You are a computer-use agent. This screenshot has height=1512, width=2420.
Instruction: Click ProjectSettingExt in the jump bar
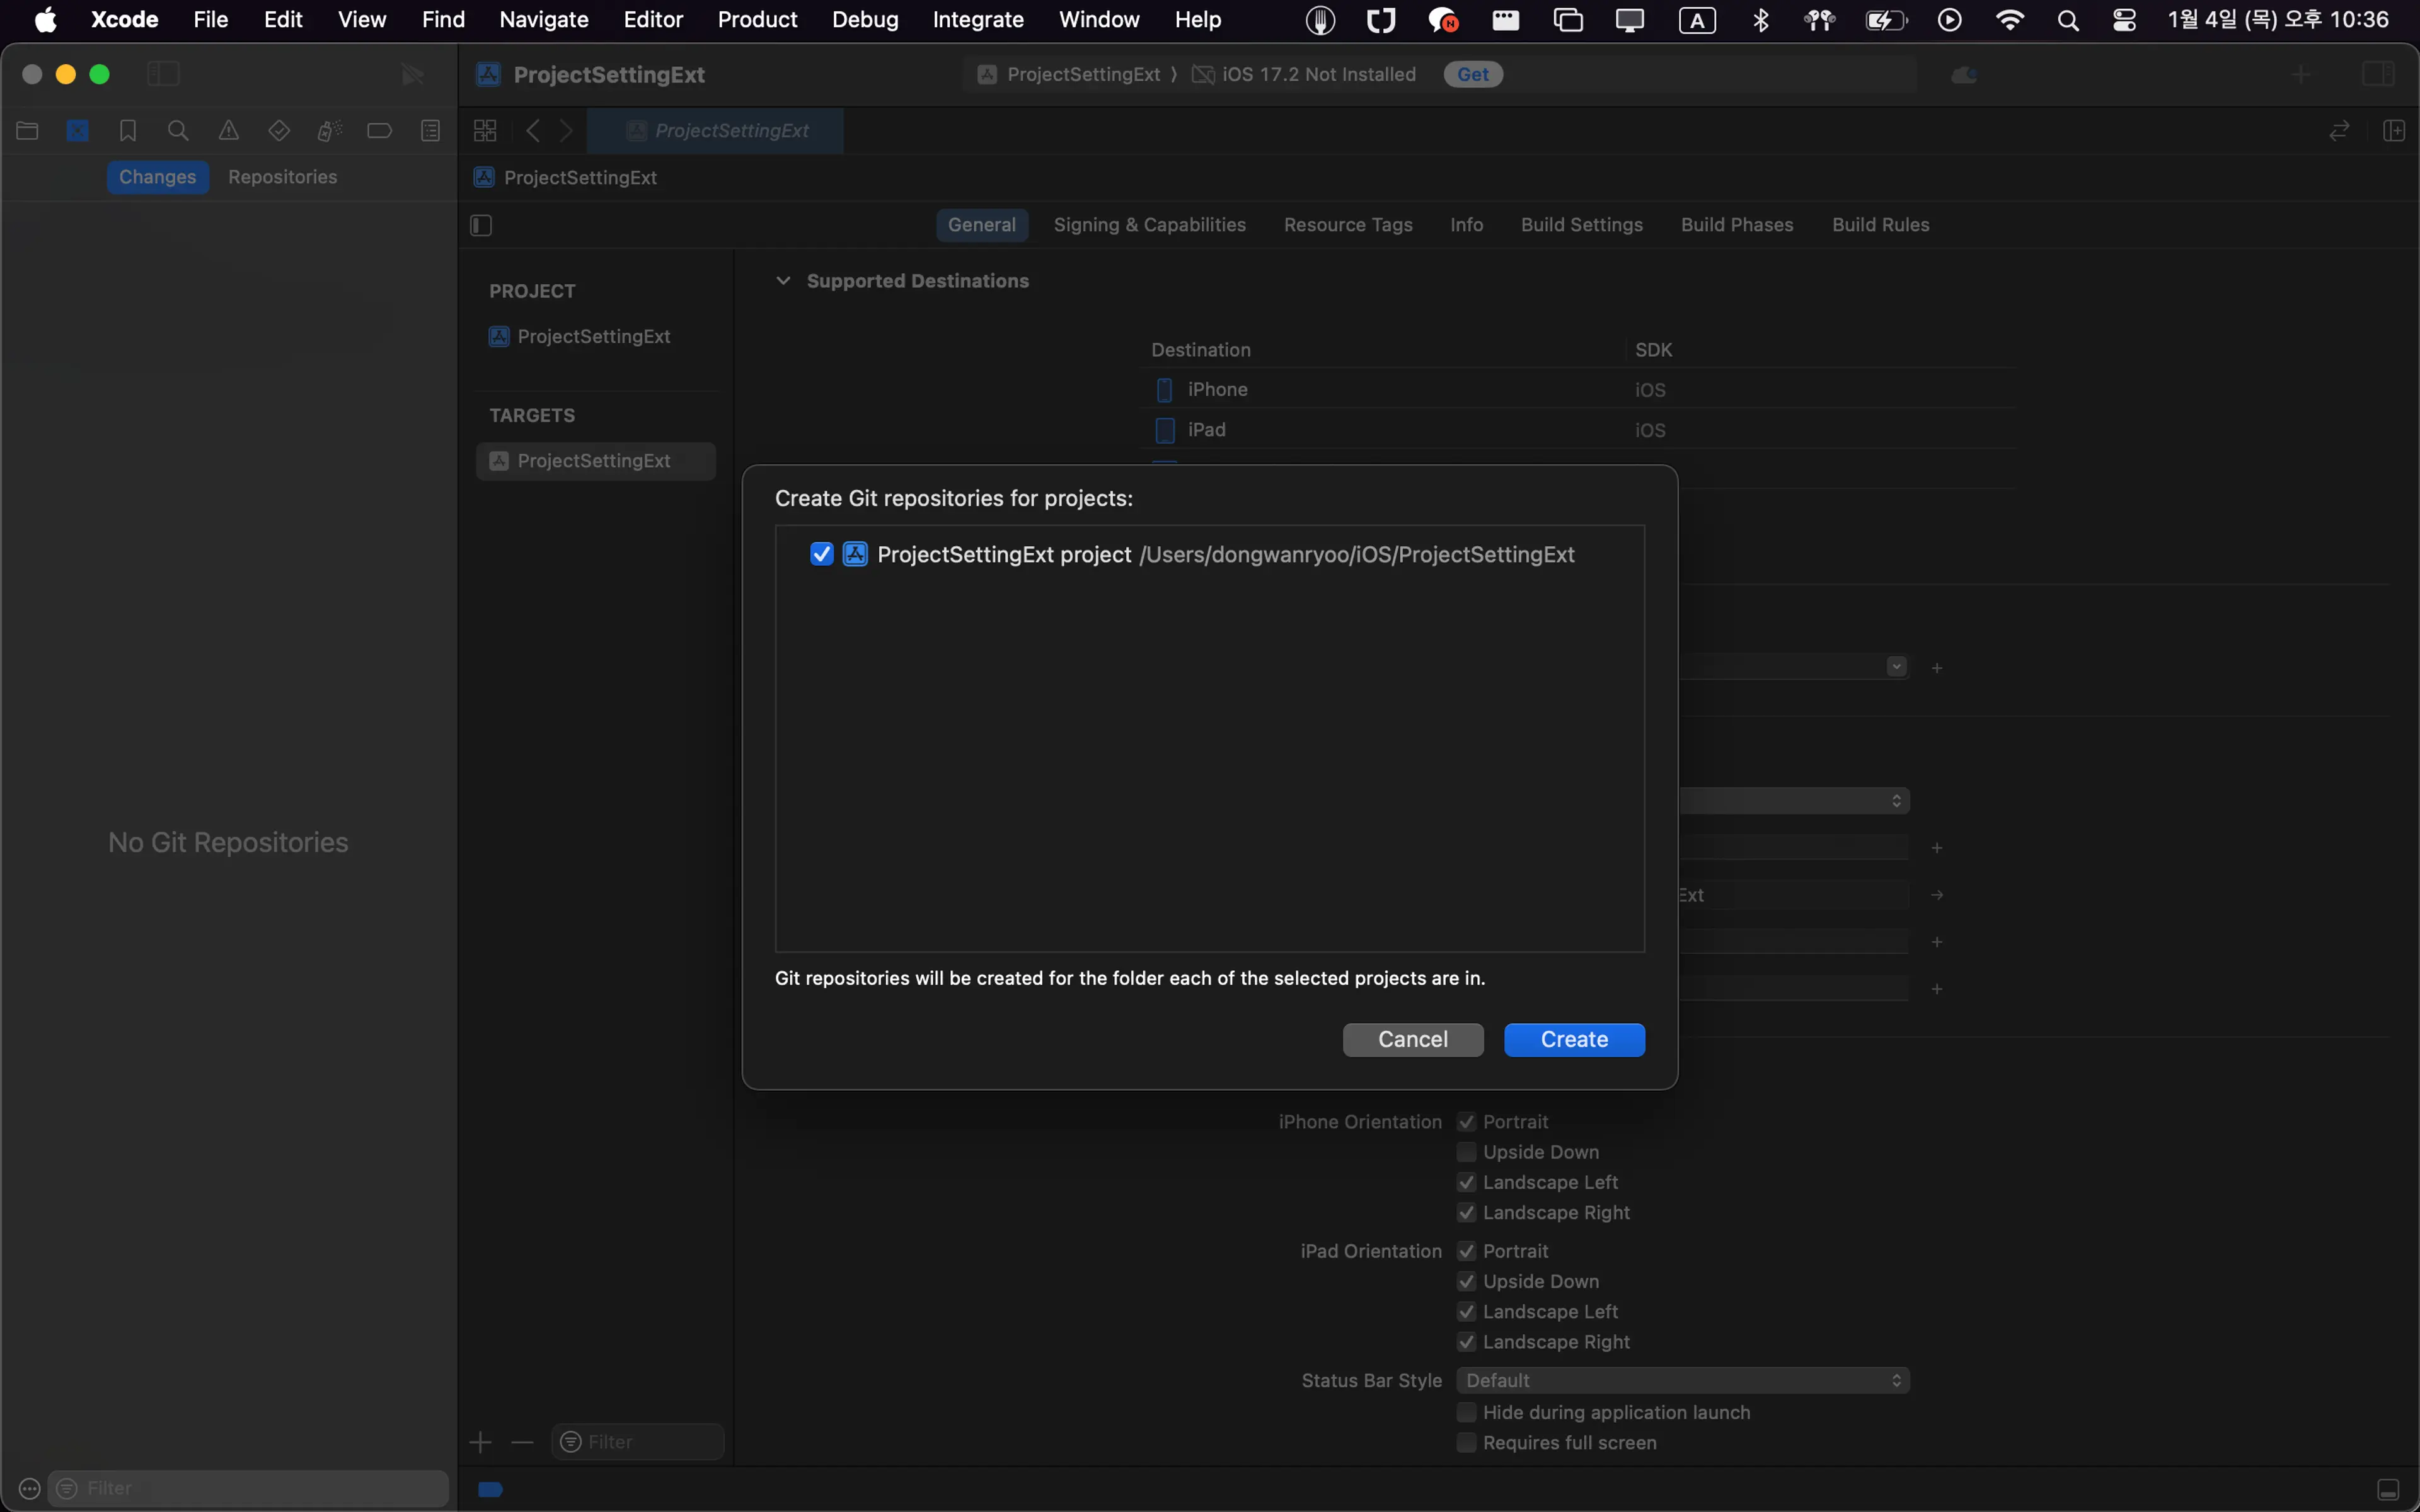(x=567, y=177)
